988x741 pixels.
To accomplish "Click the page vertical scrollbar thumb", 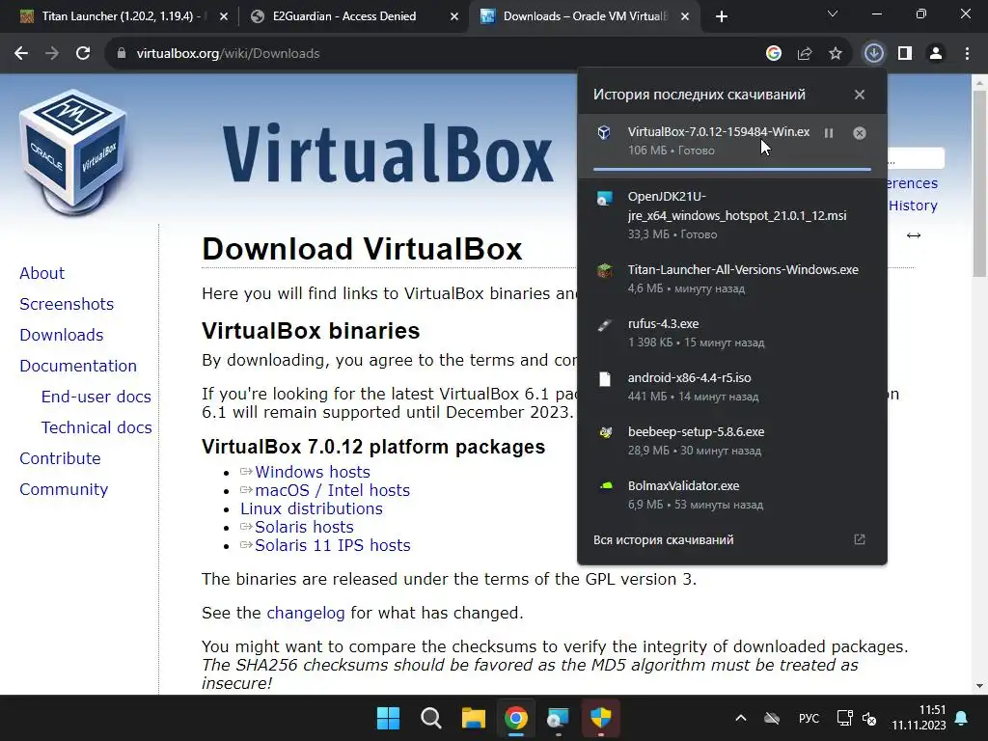I will 979,182.
